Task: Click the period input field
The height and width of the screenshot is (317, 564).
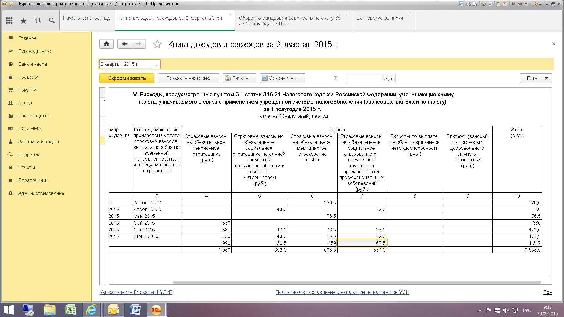Action: 125,64
